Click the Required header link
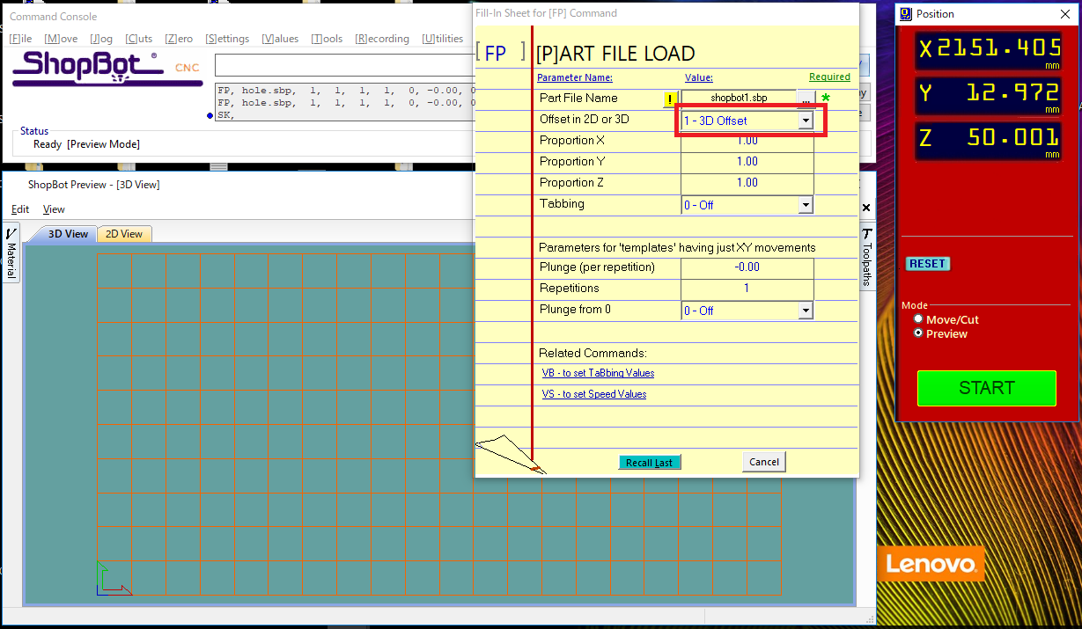Viewport: 1082px width, 629px height. point(829,77)
